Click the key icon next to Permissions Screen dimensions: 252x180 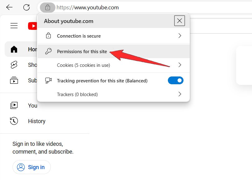point(48,51)
